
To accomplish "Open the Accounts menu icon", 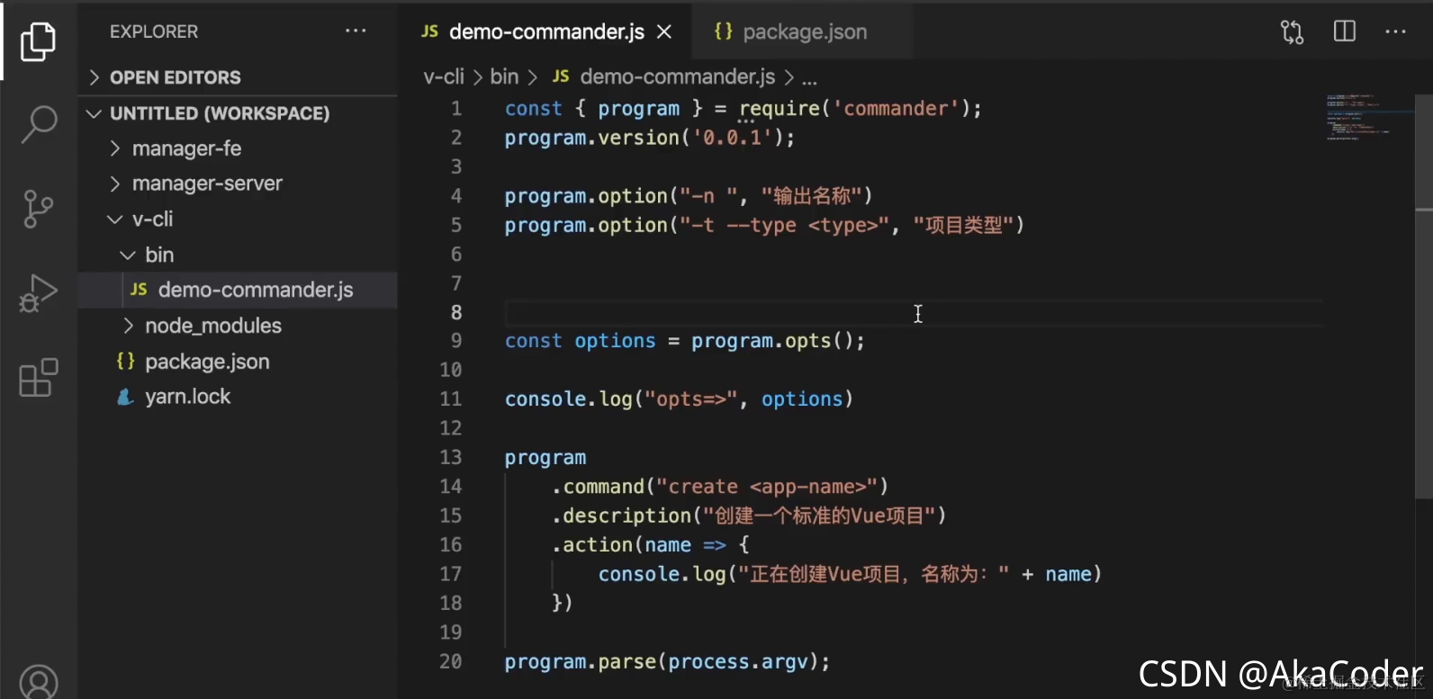I will (38, 683).
